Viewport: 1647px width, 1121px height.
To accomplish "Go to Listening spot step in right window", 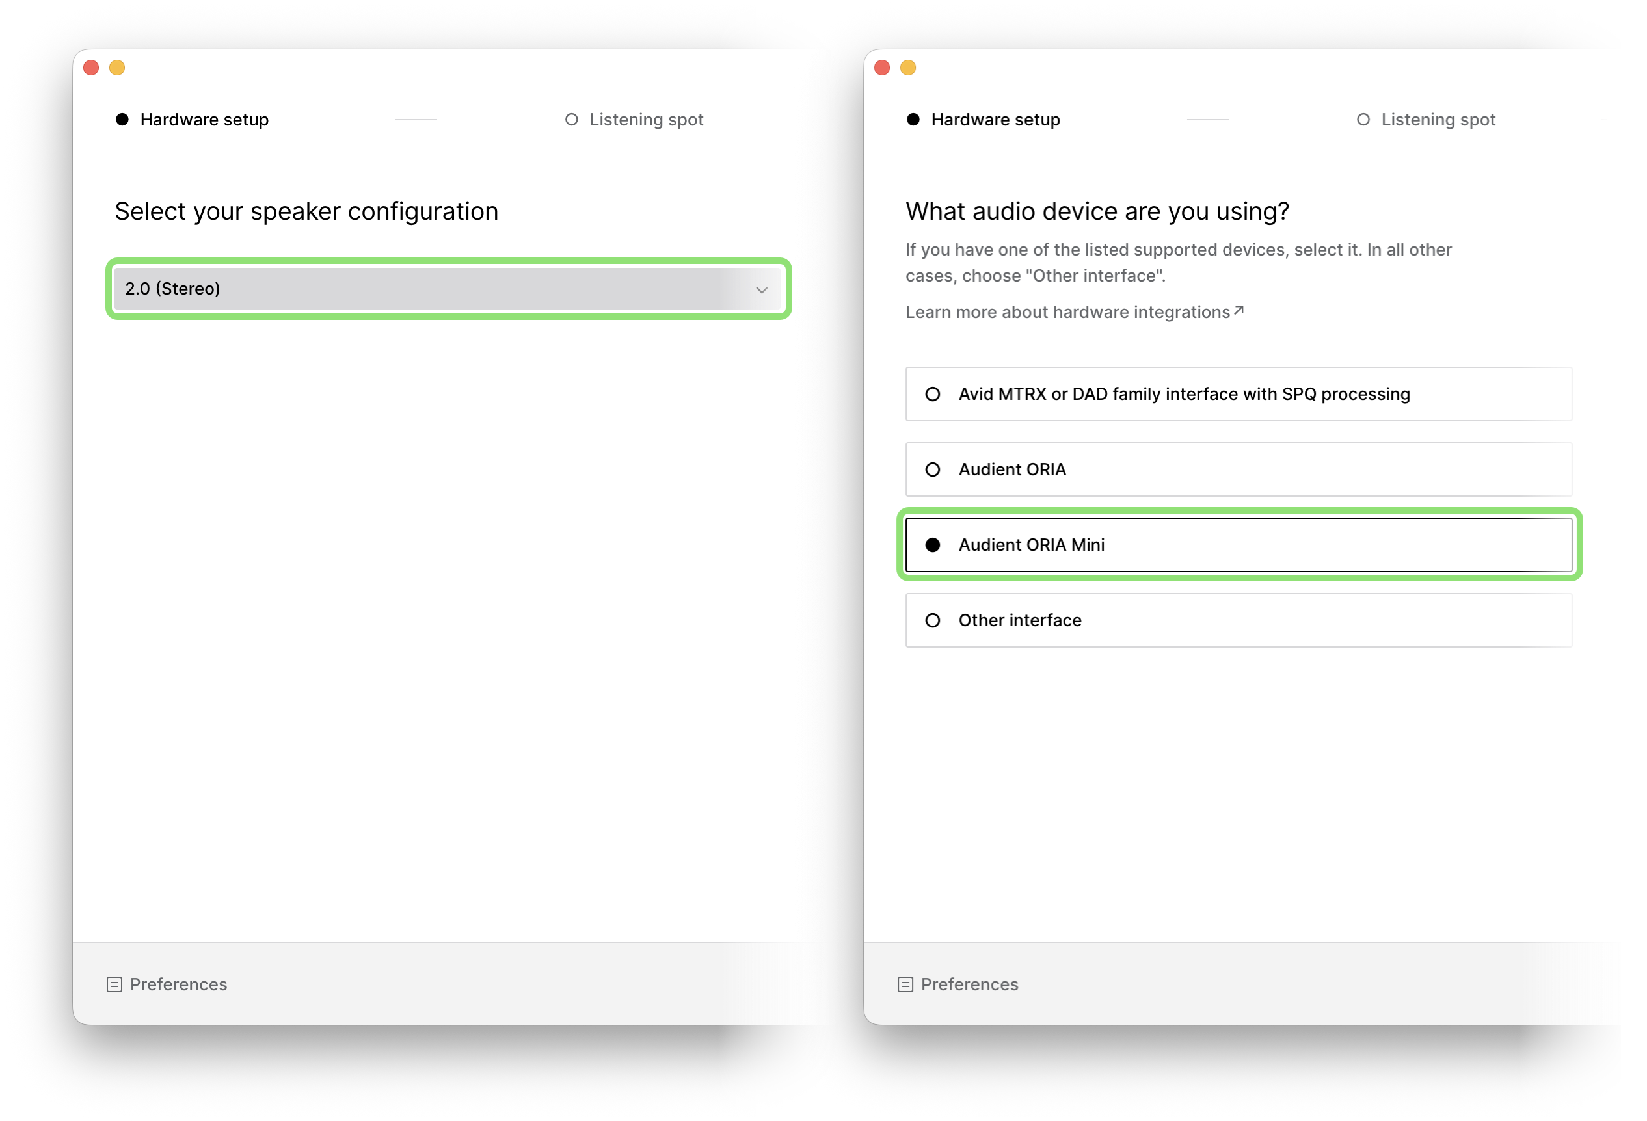I will tap(1426, 120).
